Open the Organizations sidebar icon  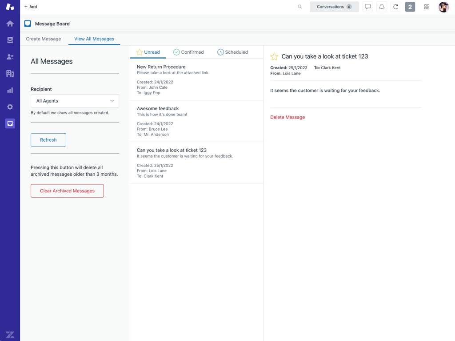[x=10, y=73]
